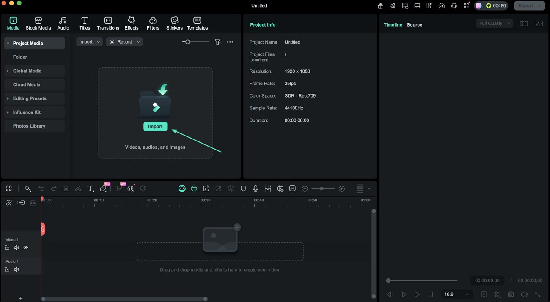The image size is (550, 302).
Task: Open the Stock Media tab
Action: [38, 23]
